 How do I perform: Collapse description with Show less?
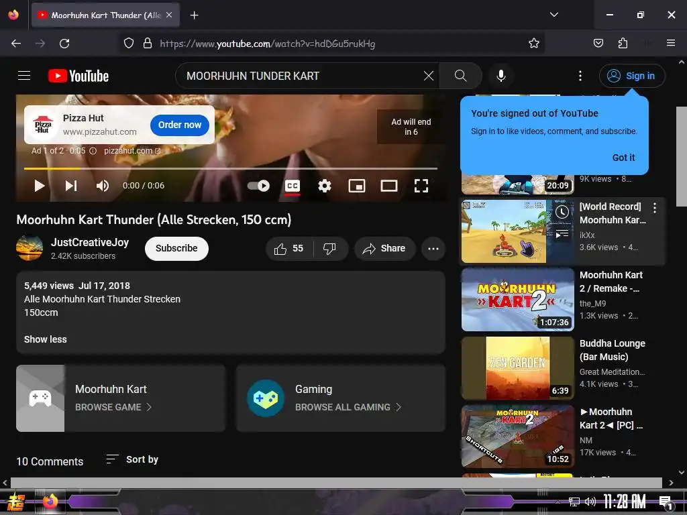coord(45,339)
